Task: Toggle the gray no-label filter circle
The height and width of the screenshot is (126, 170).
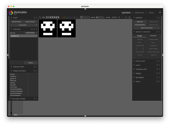Action: [74, 17]
